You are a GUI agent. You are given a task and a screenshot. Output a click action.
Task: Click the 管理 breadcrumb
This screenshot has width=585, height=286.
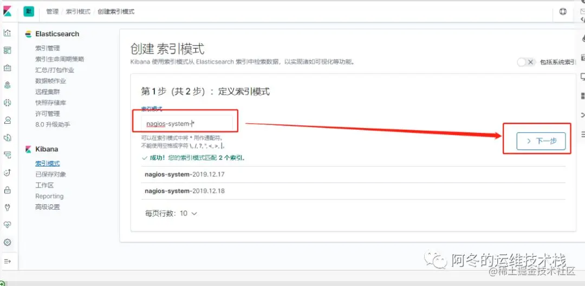point(52,11)
